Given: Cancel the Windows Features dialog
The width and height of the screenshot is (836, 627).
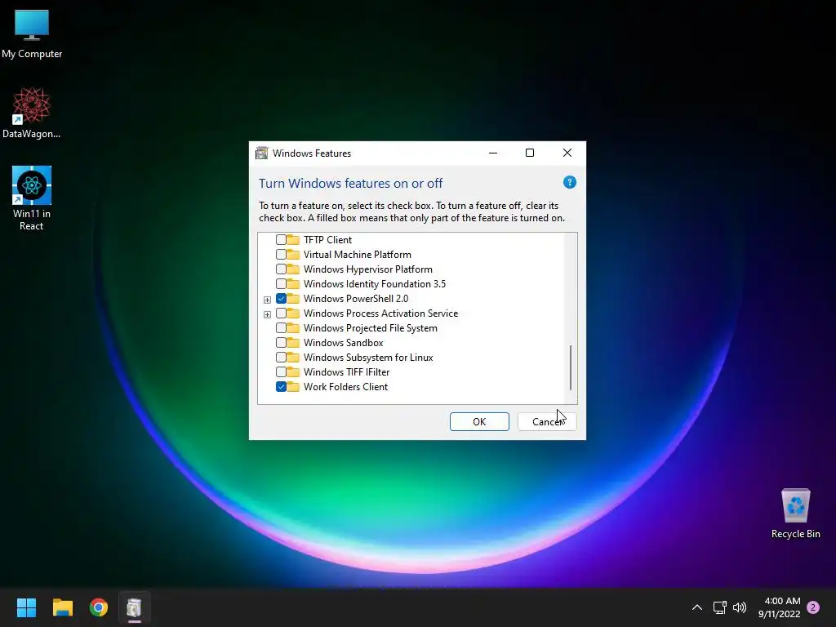Looking at the screenshot, I should pos(547,421).
